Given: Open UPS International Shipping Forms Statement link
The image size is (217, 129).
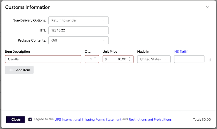Looking at the screenshot, I should pos(88,119).
